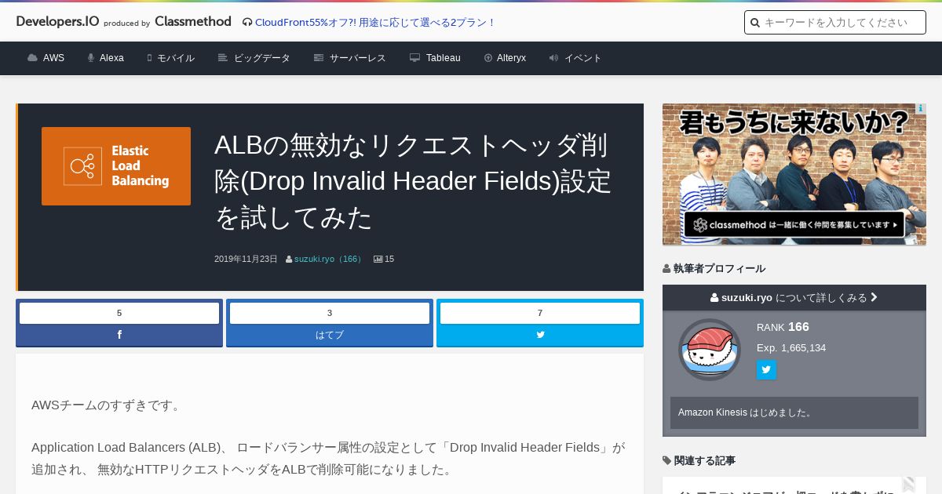Screen dimensions: 942x494
Task: Click the speaker icon beside イベント
Action: (x=553, y=58)
